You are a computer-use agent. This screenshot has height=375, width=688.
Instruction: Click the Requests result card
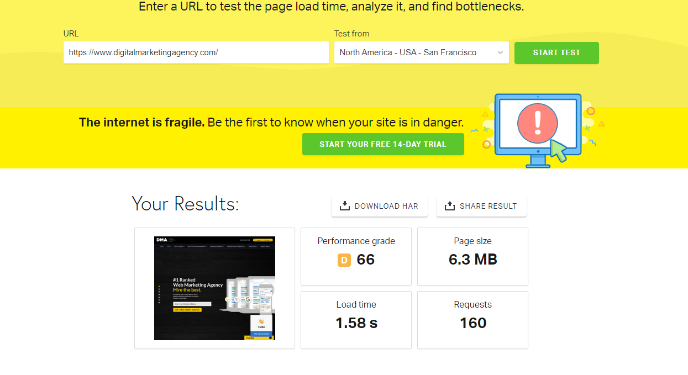pyautogui.click(x=472, y=320)
